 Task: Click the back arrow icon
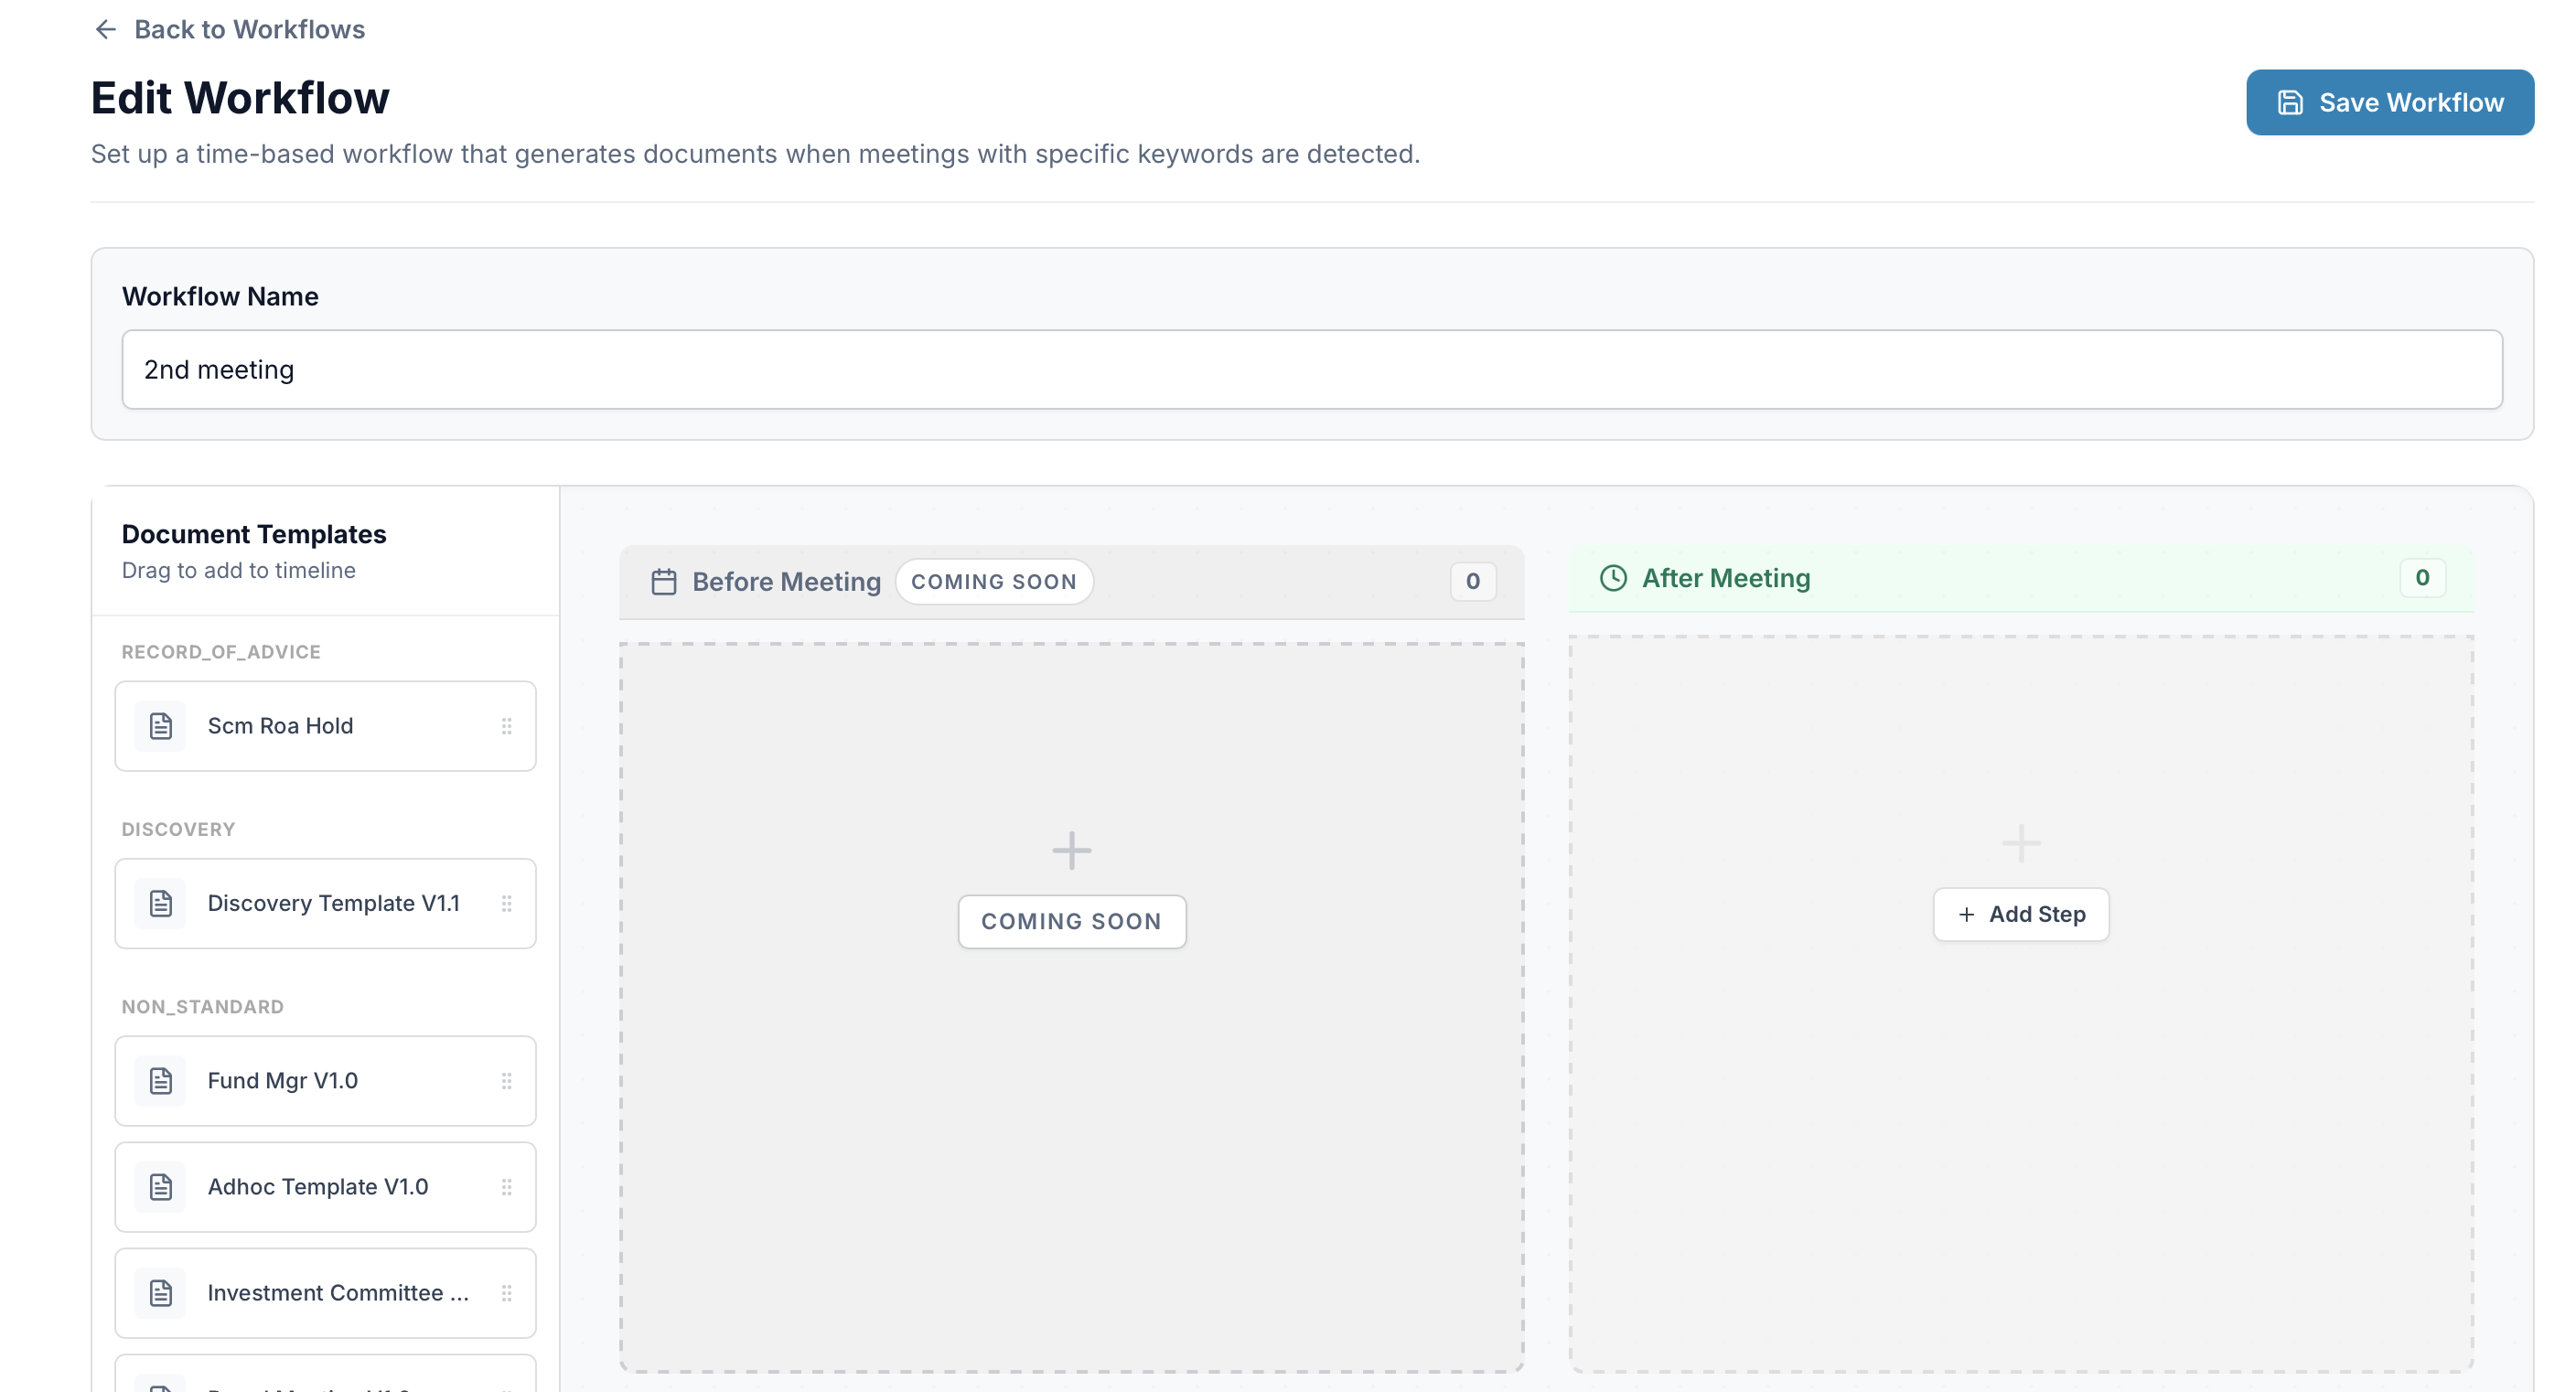(x=105, y=30)
